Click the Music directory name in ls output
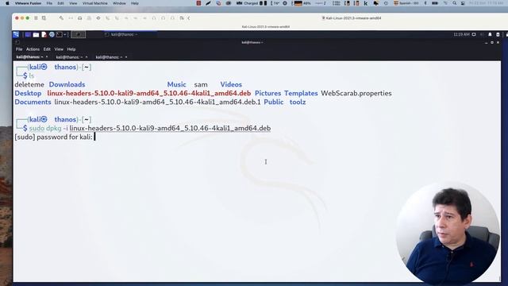 pyautogui.click(x=176, y=84)
